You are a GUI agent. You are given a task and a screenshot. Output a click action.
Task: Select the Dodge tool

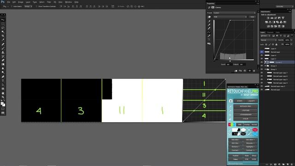(x=3, y=72)
